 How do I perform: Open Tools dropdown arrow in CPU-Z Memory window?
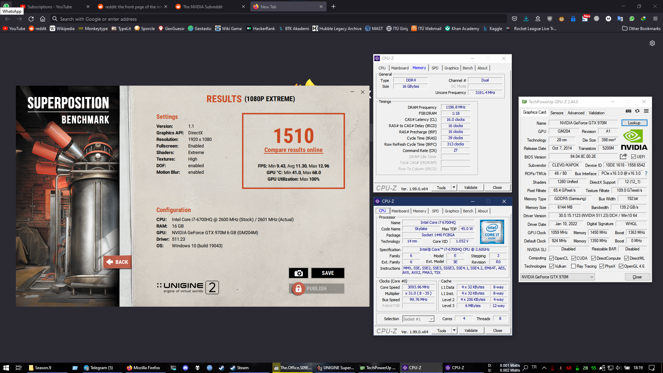(x=454, y=188)
